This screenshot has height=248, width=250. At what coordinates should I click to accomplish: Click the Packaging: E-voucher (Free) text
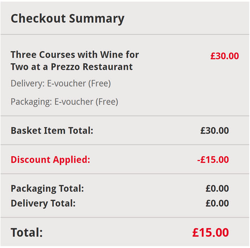pyautogui.click(x=64, y=102)
